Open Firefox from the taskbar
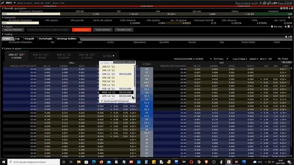 (101, 162)
